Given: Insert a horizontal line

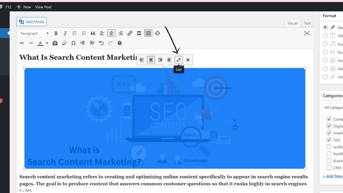Looking at the screenshot, I should (x=31, y=43).
